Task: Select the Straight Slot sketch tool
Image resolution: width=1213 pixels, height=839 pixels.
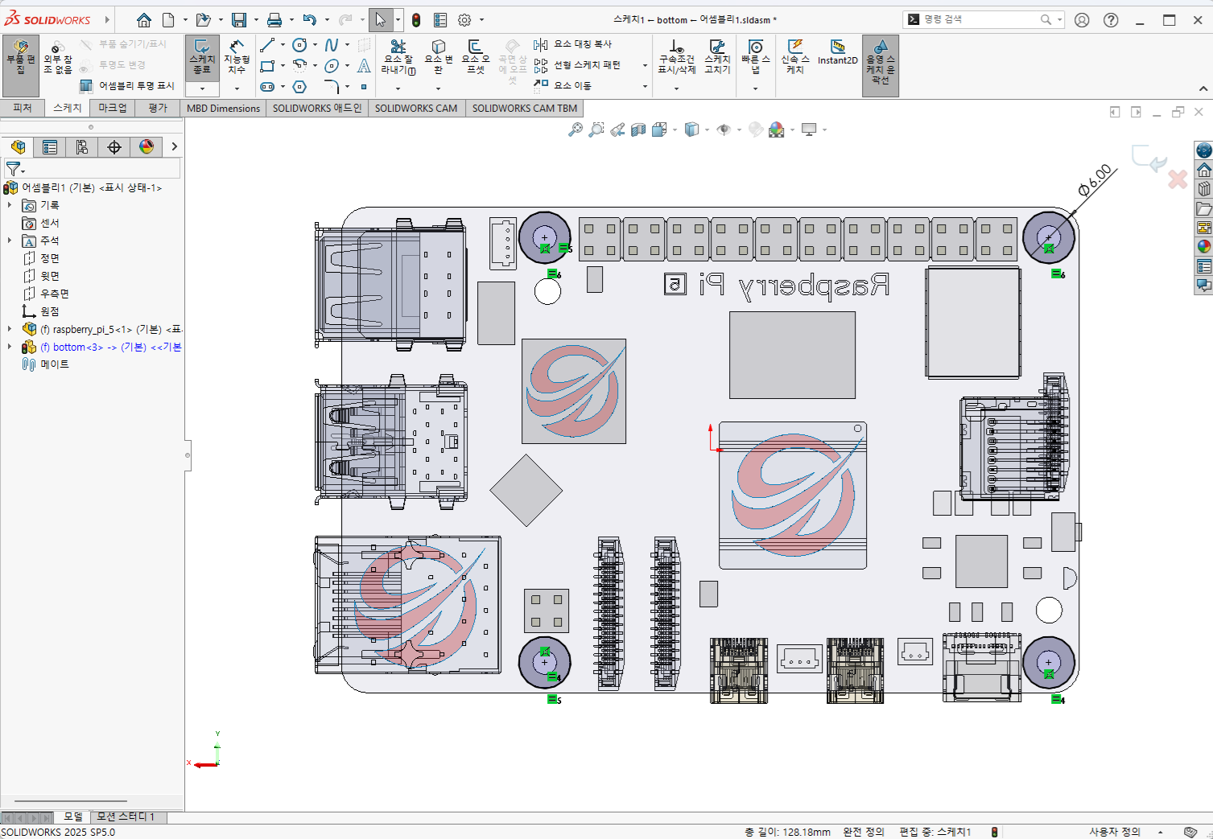Action: coord(268,87)
